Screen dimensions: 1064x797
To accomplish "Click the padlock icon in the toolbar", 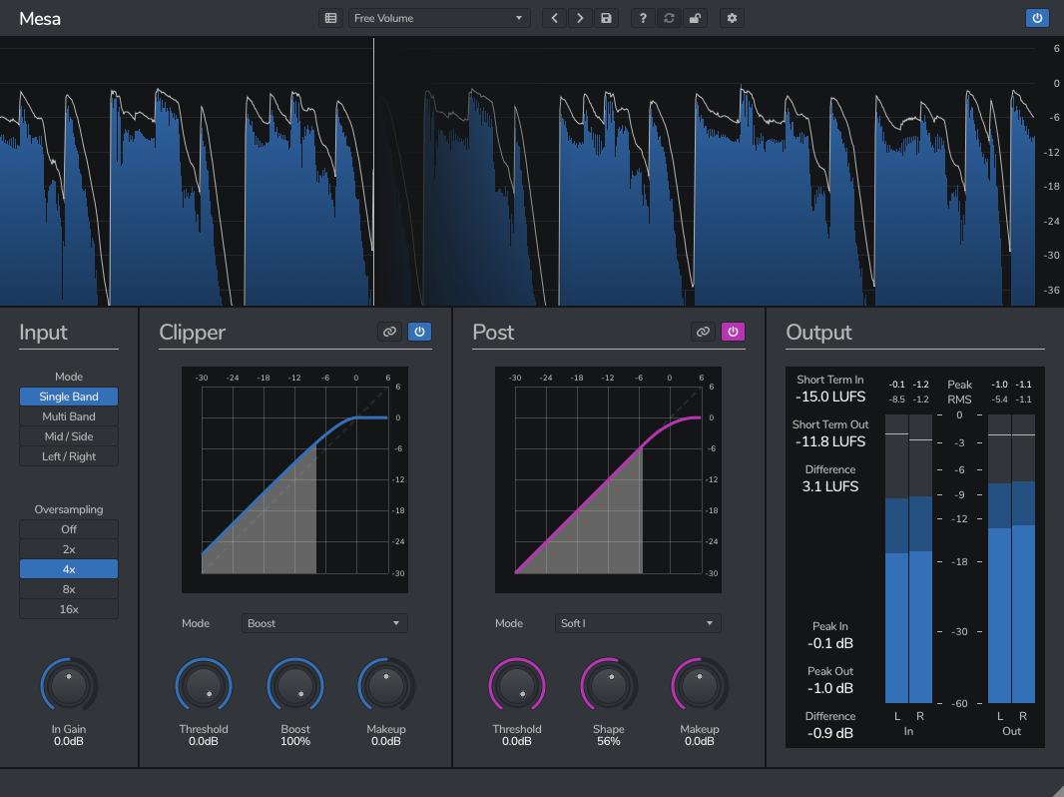I will point(695,18).
